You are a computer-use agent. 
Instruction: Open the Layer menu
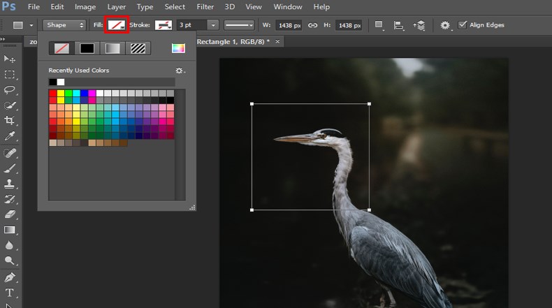(117, 7)
